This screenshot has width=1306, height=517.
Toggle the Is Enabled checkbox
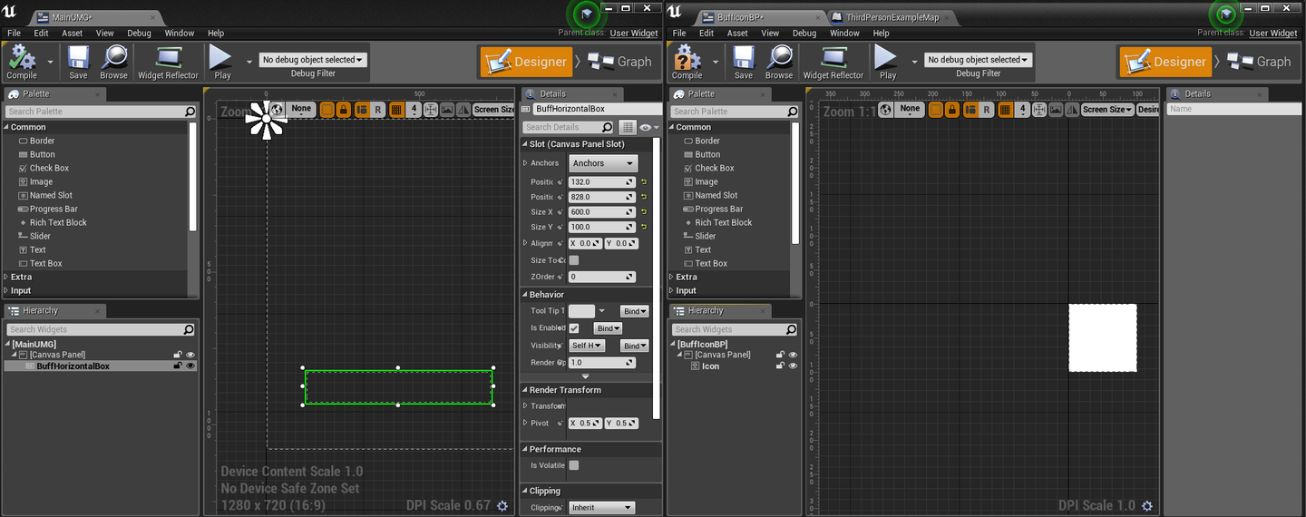(x=574, y=328)
